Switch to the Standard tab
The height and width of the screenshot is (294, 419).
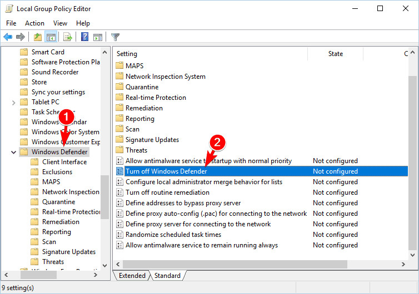point(167,276)
